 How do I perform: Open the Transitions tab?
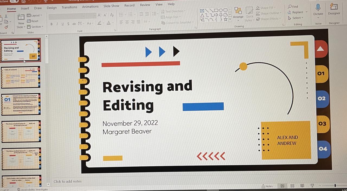click(x=69, y=7)
